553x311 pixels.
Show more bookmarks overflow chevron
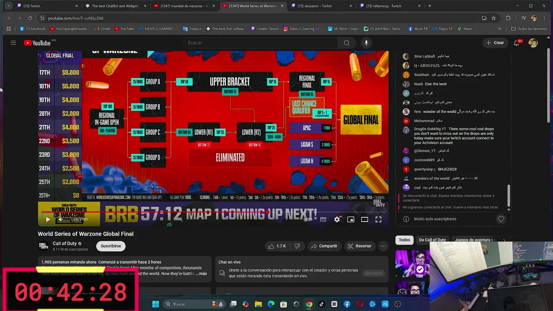500,29
